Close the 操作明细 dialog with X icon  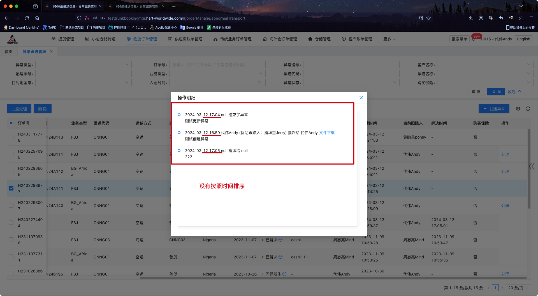361,98
